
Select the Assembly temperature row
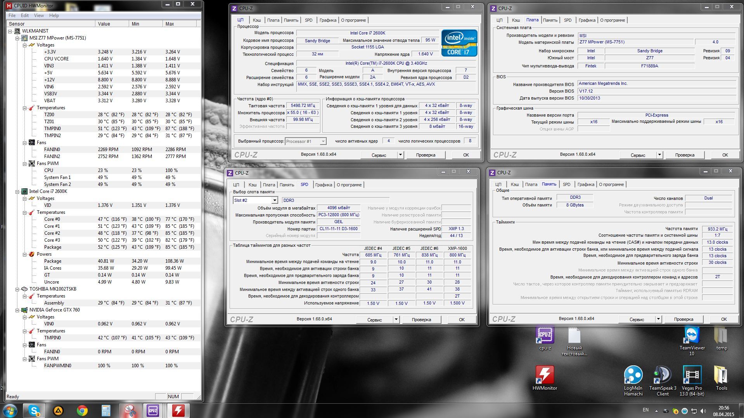tap(103, 303)
